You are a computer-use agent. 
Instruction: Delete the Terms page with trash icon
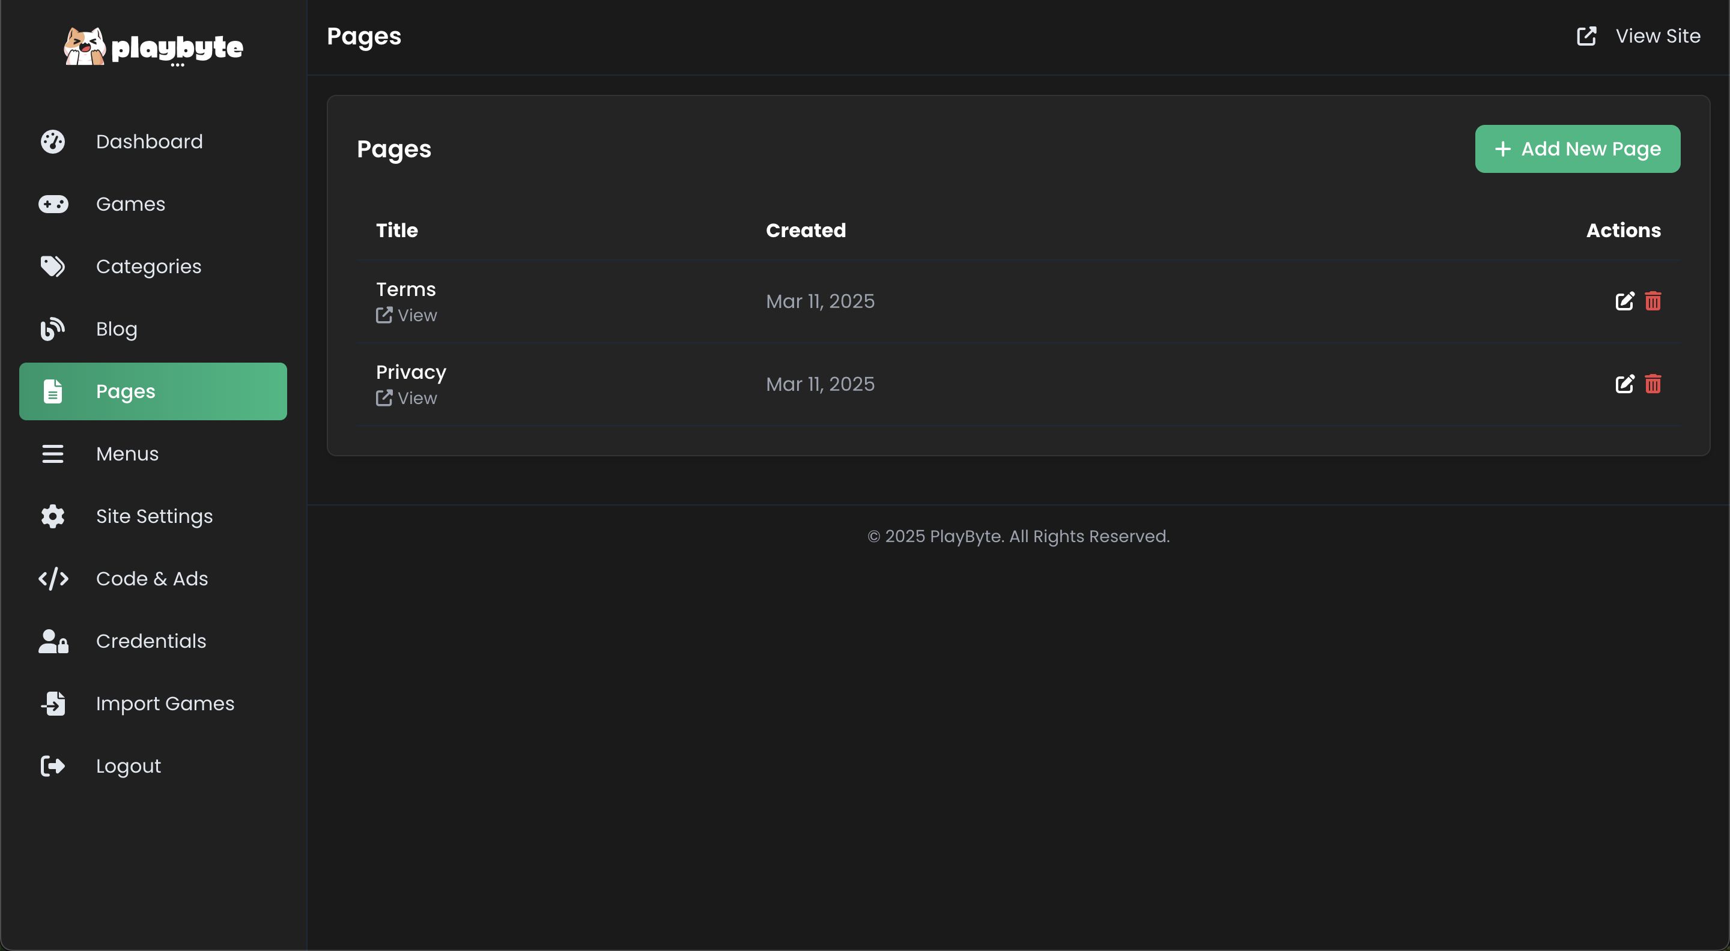pyautogui.click(x=1653, y=301)
